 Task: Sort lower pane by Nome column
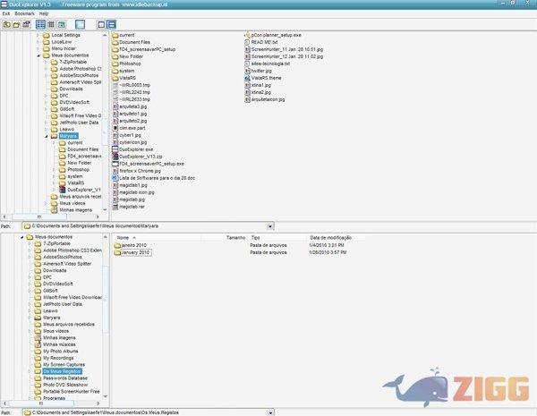(124, 237)
